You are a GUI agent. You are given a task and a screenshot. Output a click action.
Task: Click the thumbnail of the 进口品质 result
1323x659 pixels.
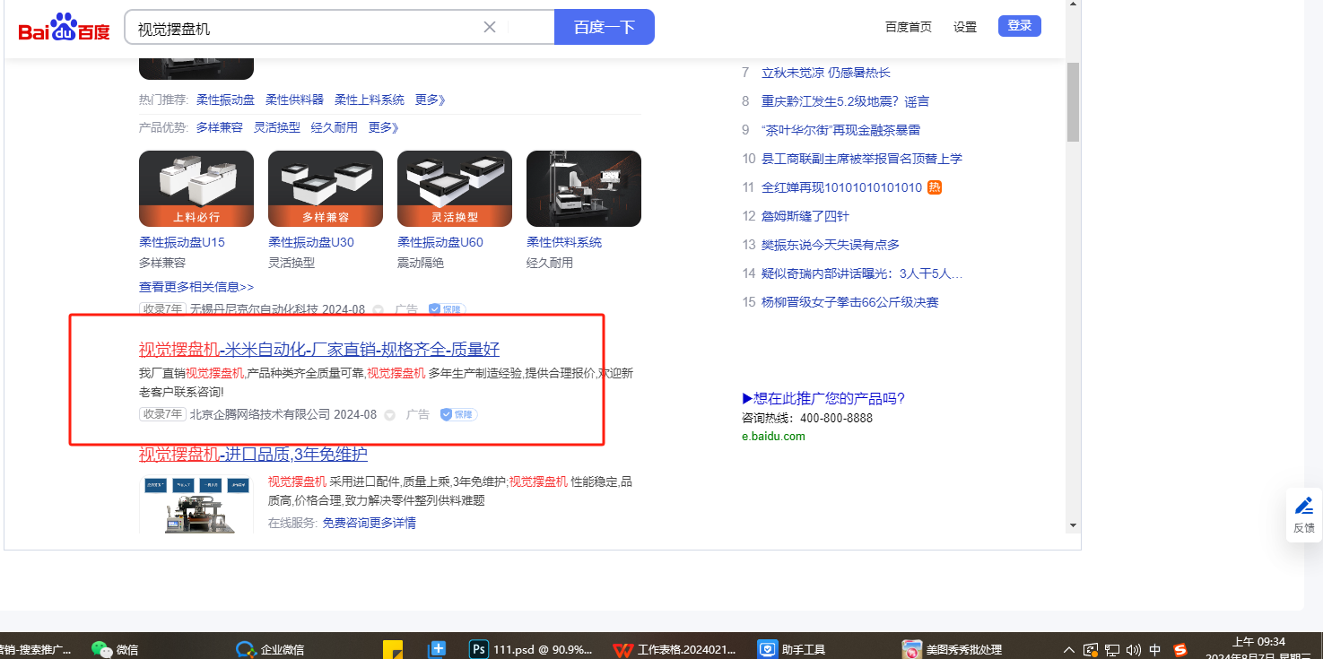tap(196, 505)
